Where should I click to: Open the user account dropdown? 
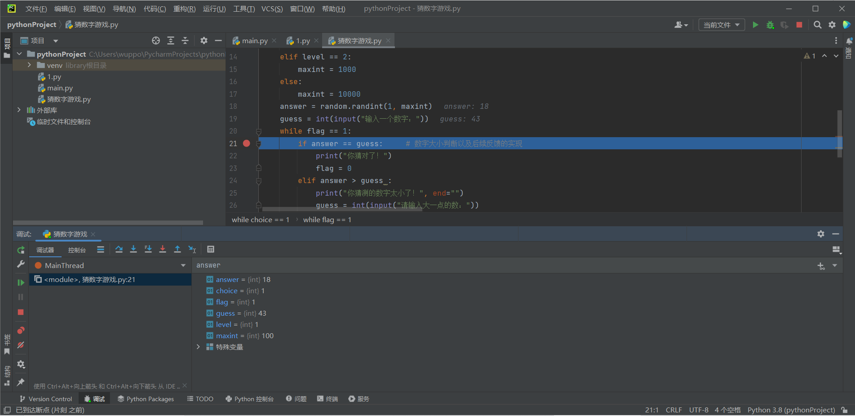point(681,25)
